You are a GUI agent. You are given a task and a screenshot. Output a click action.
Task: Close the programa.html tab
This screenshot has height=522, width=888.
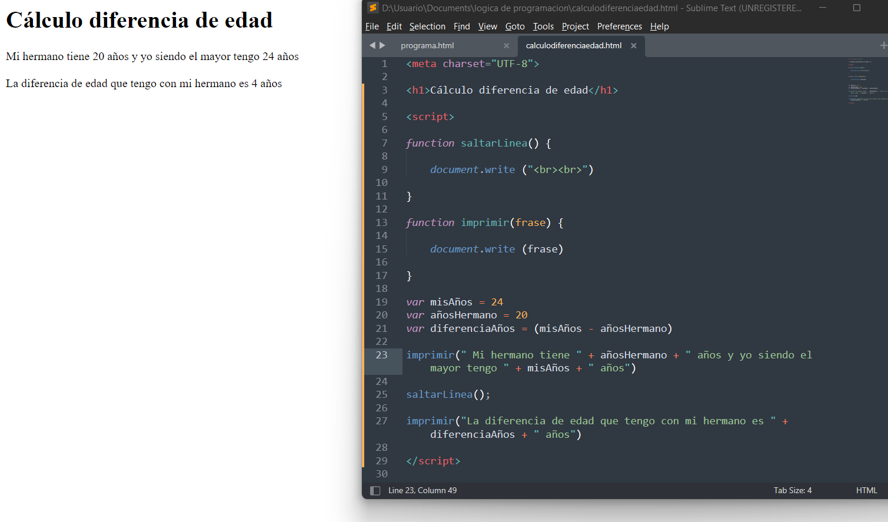tap(506, 45)
